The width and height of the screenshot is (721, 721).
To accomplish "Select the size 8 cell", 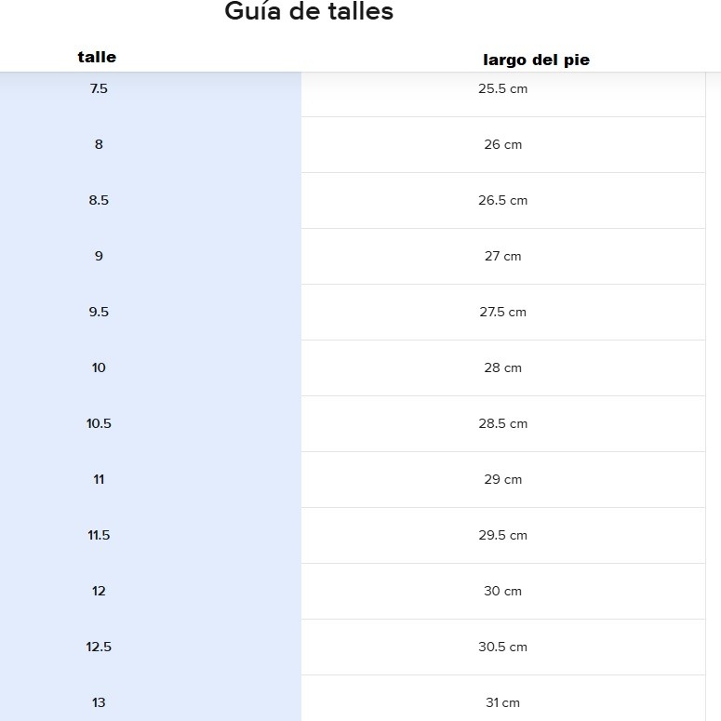I will coord(99,144).
